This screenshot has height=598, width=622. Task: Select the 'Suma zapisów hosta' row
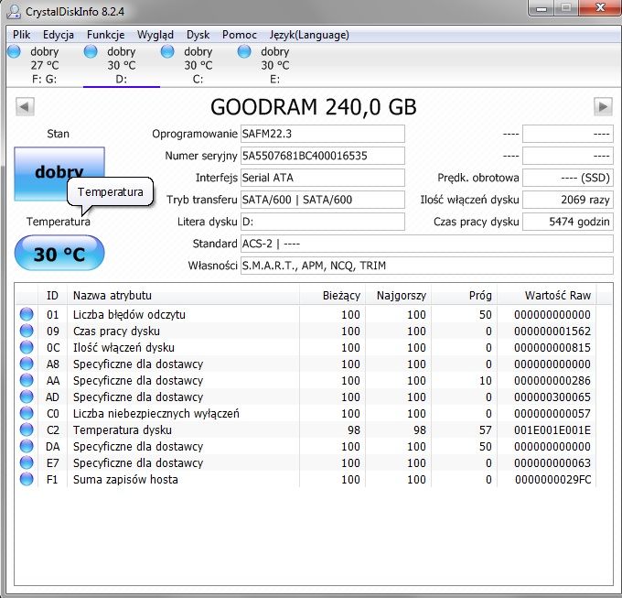click(x=306, y=479)
